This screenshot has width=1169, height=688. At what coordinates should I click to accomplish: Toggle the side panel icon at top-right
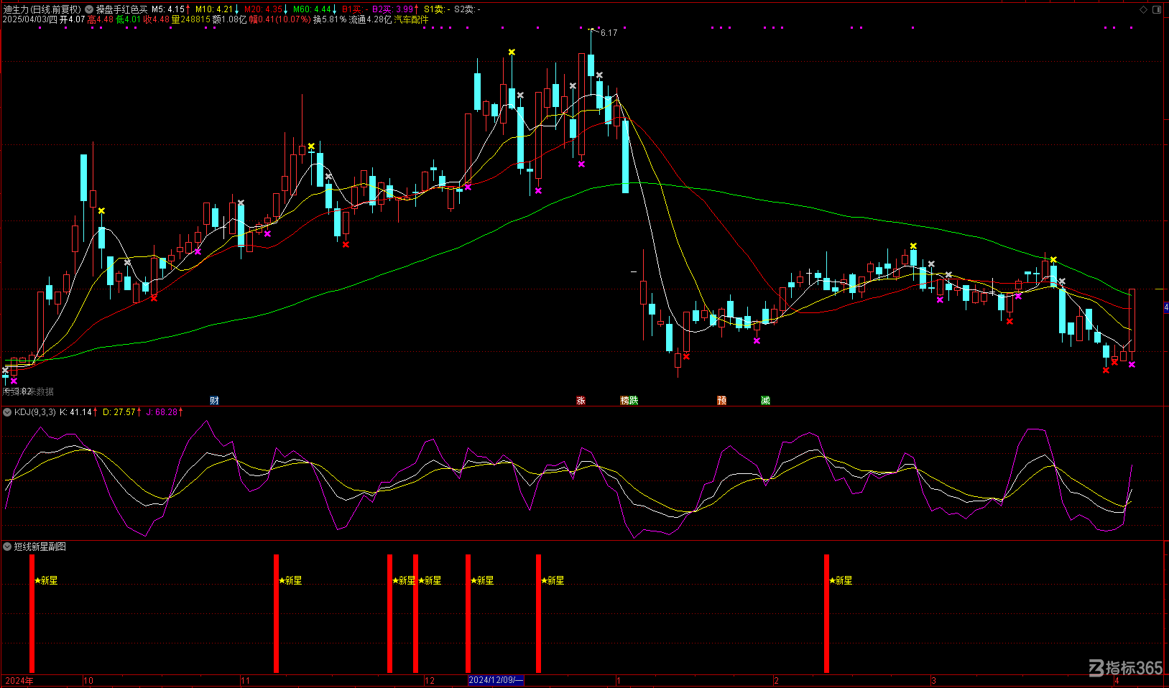pyautogui.click(x=1157, y=9)
